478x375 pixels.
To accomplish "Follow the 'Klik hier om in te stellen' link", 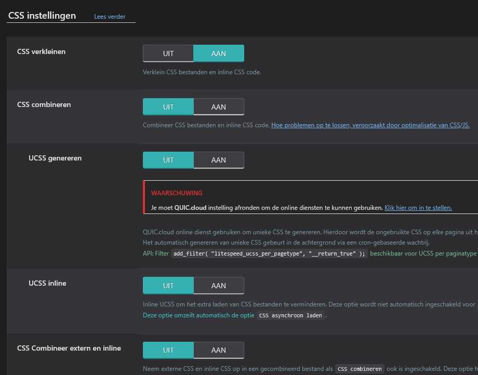I will pyautogui.click(x=418, y=208).
